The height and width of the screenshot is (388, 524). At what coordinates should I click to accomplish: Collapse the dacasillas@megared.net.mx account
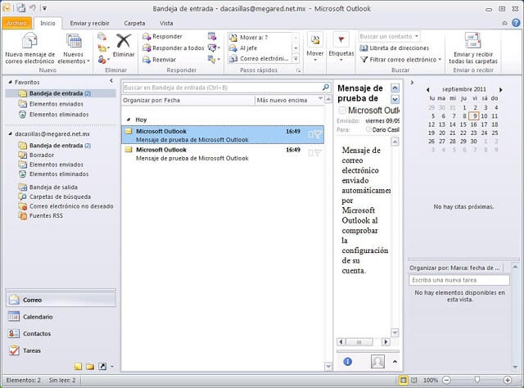click(x=11, y=134)
